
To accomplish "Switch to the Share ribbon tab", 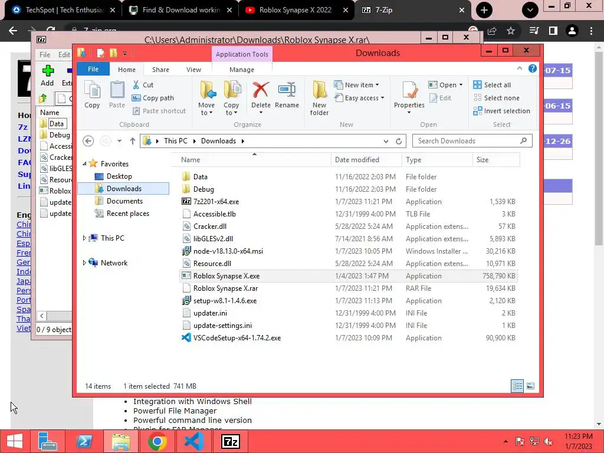I will click(x=160, y=70).
